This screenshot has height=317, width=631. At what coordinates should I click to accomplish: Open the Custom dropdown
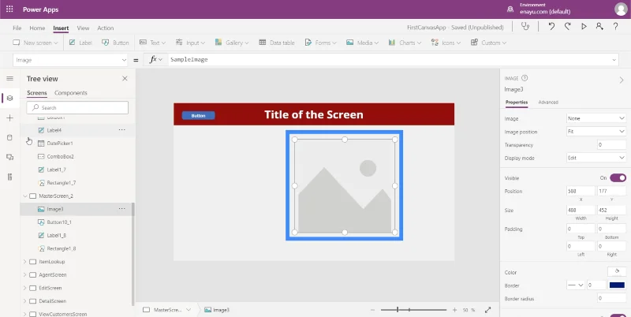[488, 43]
